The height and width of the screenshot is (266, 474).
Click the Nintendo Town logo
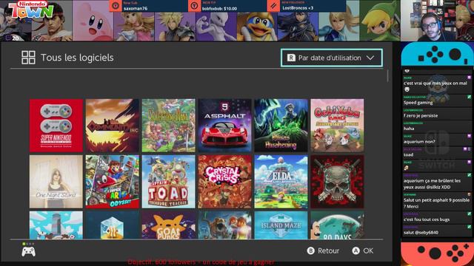click(x=31, y=10)
